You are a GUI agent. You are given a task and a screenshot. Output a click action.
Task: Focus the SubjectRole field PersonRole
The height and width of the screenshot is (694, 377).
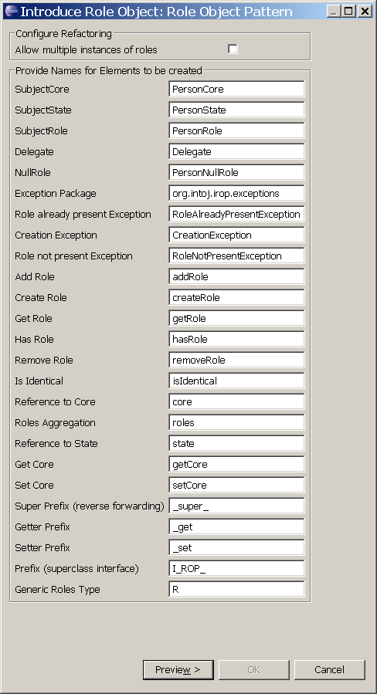point(236,130)
